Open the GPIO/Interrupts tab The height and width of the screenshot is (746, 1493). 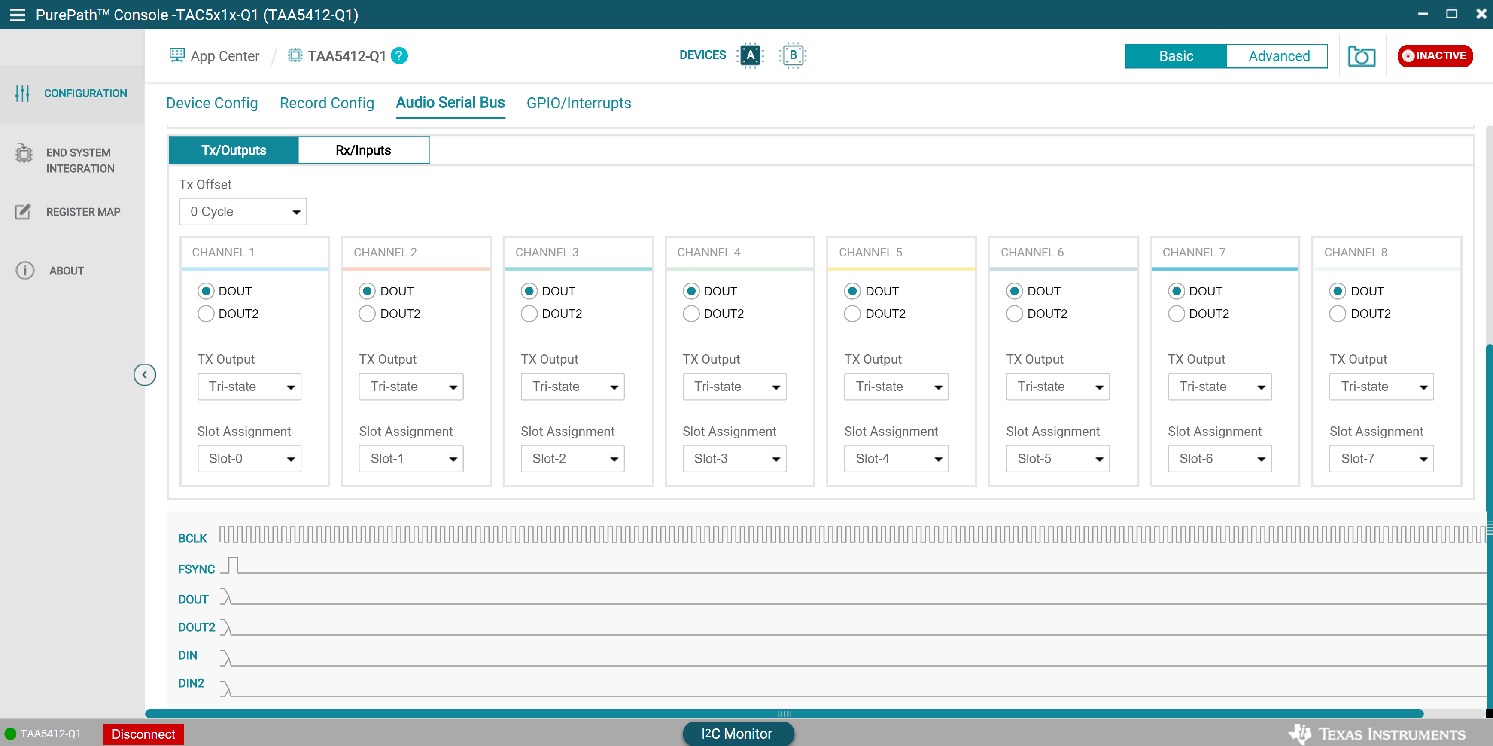click(x=578, y=103)
